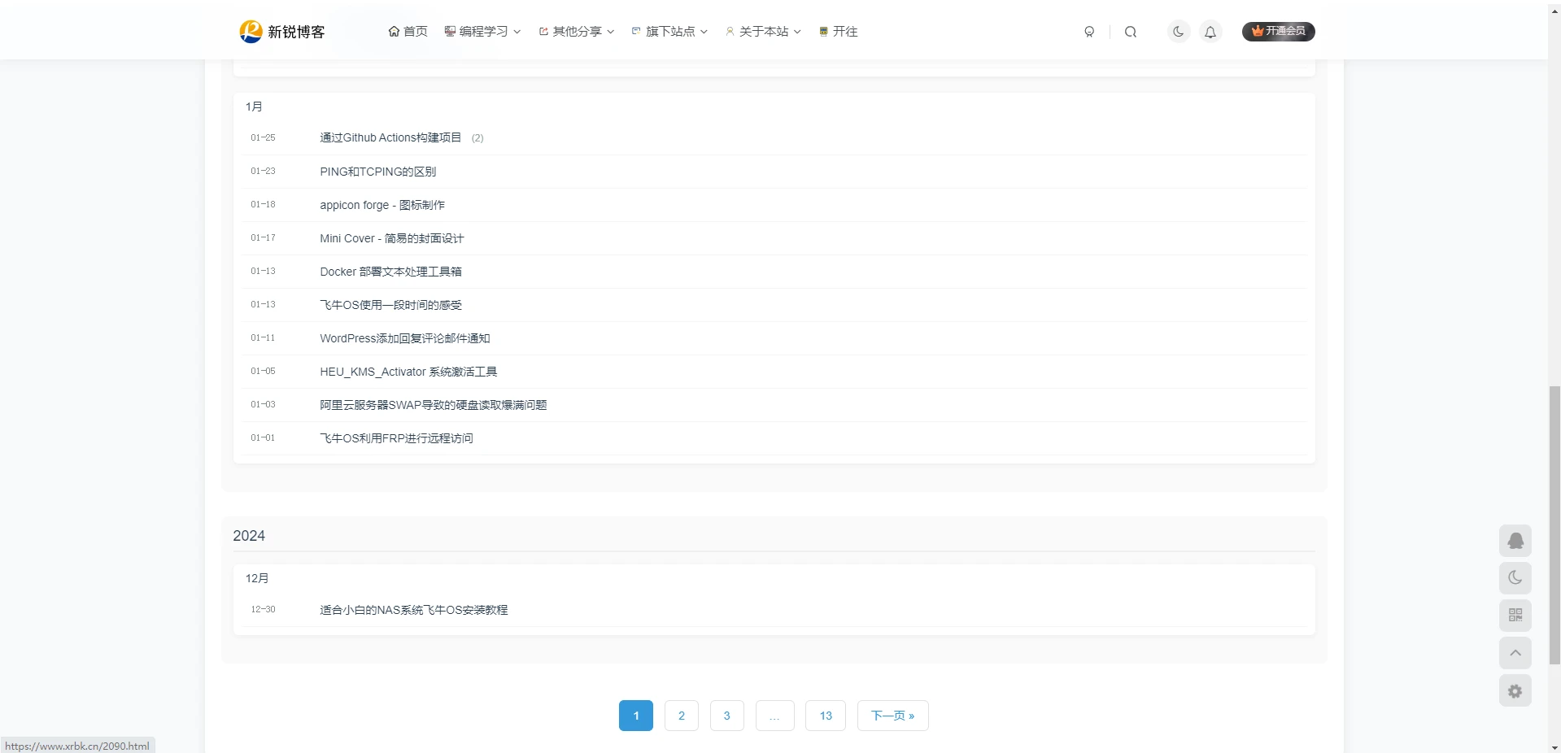The height and width of the screenshot is (753, 1561).
Task: Open the 开往 menu item
Action: tap(838, 32)
